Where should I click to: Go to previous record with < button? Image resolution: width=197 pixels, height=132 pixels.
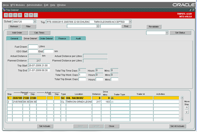pos(11,15)
